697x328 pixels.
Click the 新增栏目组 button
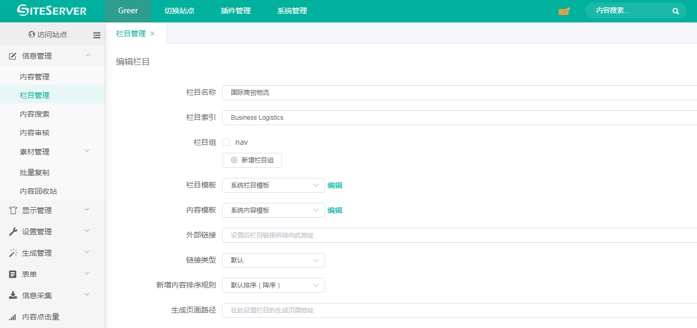tap(252, 160)
